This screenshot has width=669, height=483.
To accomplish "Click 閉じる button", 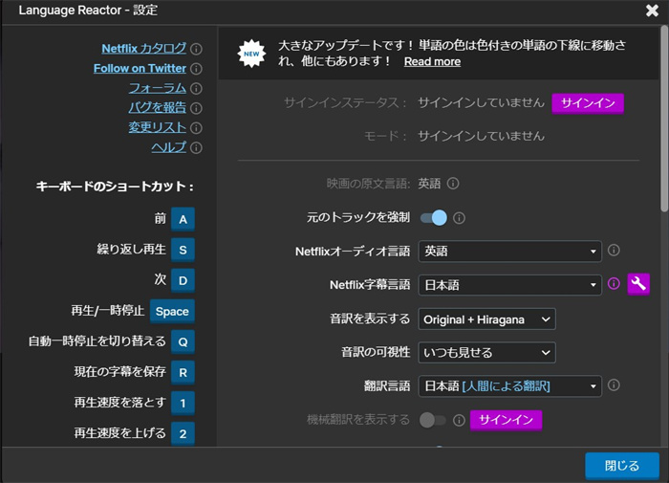I will [x=621, y=465].
